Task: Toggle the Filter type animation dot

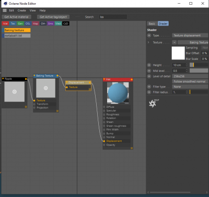Action: (149, 87)
